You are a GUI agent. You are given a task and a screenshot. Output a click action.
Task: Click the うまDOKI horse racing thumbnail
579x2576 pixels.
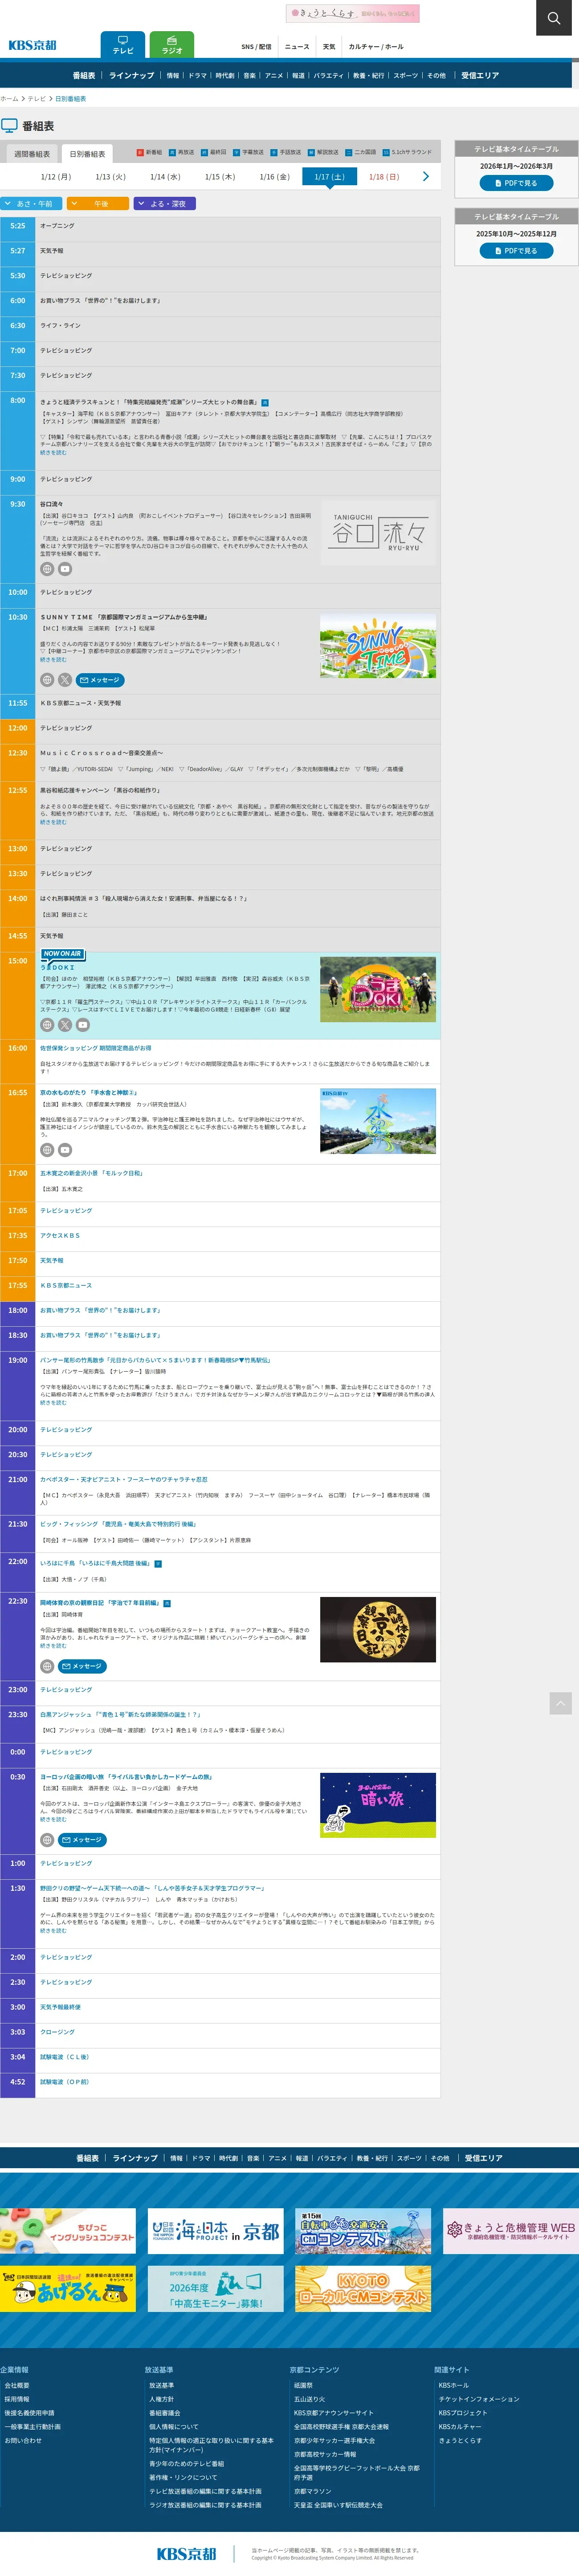378,989
